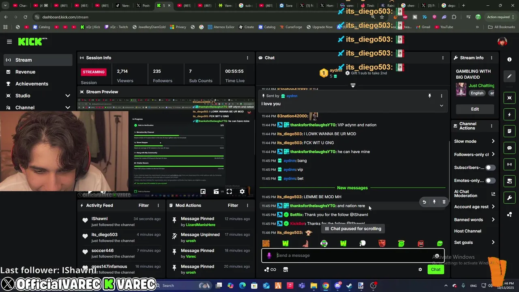
Task: Open Host Channel action
Action: [468, 231]
